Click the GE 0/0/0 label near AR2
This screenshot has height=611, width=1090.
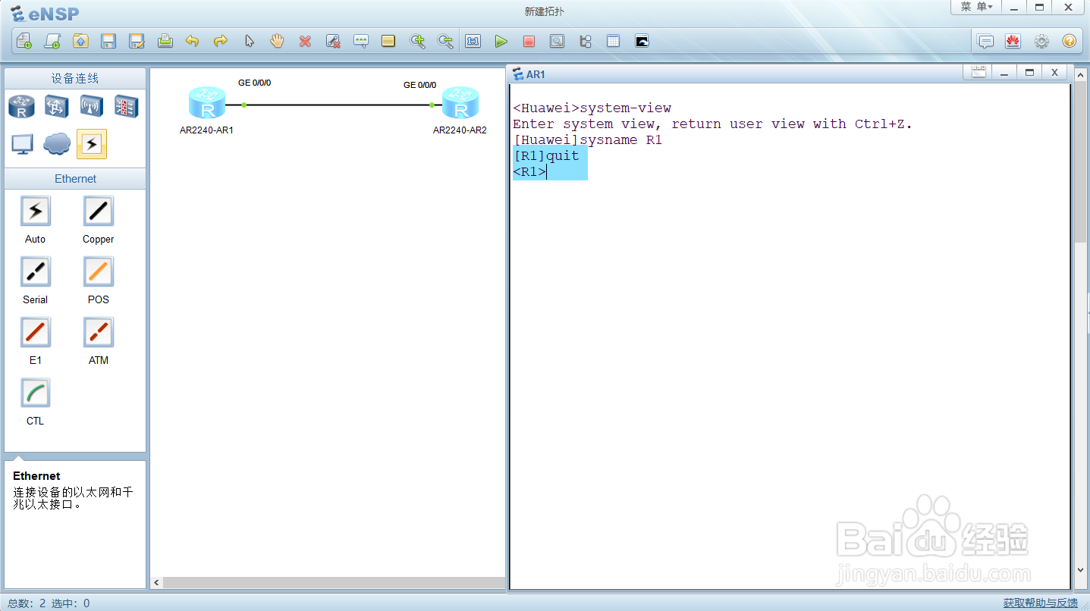pyautogui.click(x=419, y=85)
